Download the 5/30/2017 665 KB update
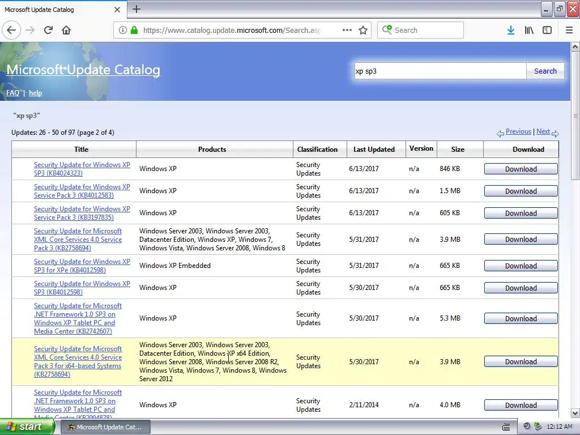This screenshot has width=580, height=435. point(521,288)
